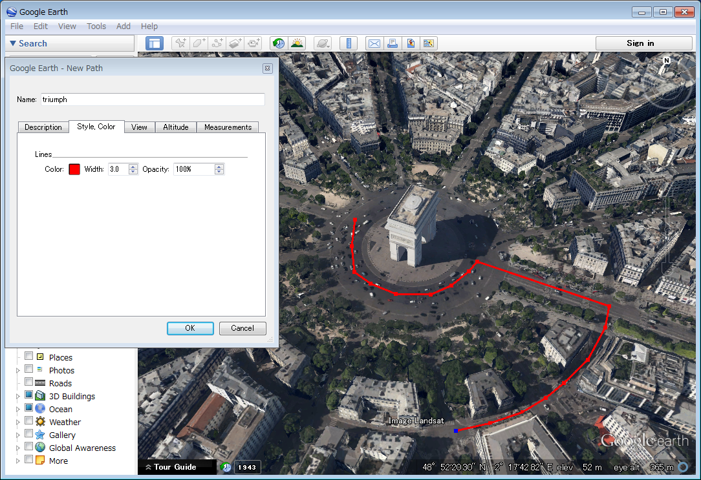701x480 pixels.
Task: Show the ruler tool
Action: pos(349,43)
